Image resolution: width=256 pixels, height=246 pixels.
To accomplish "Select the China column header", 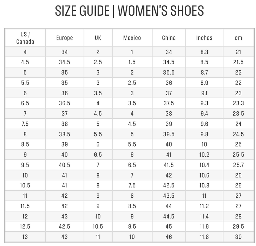I will (169, 38).
